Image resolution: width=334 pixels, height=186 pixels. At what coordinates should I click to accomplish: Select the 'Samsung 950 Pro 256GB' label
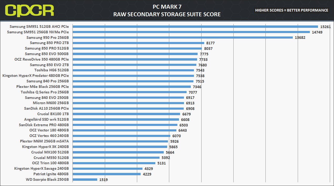48,38
